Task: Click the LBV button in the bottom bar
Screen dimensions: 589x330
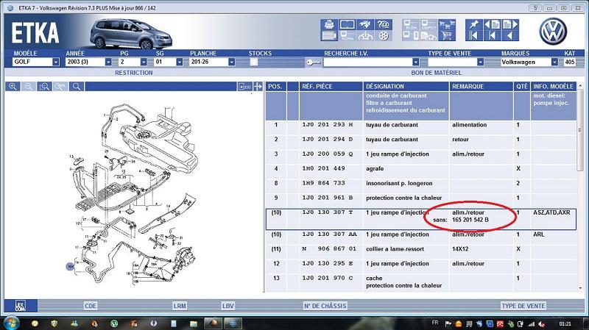Action: click(228, 306)
